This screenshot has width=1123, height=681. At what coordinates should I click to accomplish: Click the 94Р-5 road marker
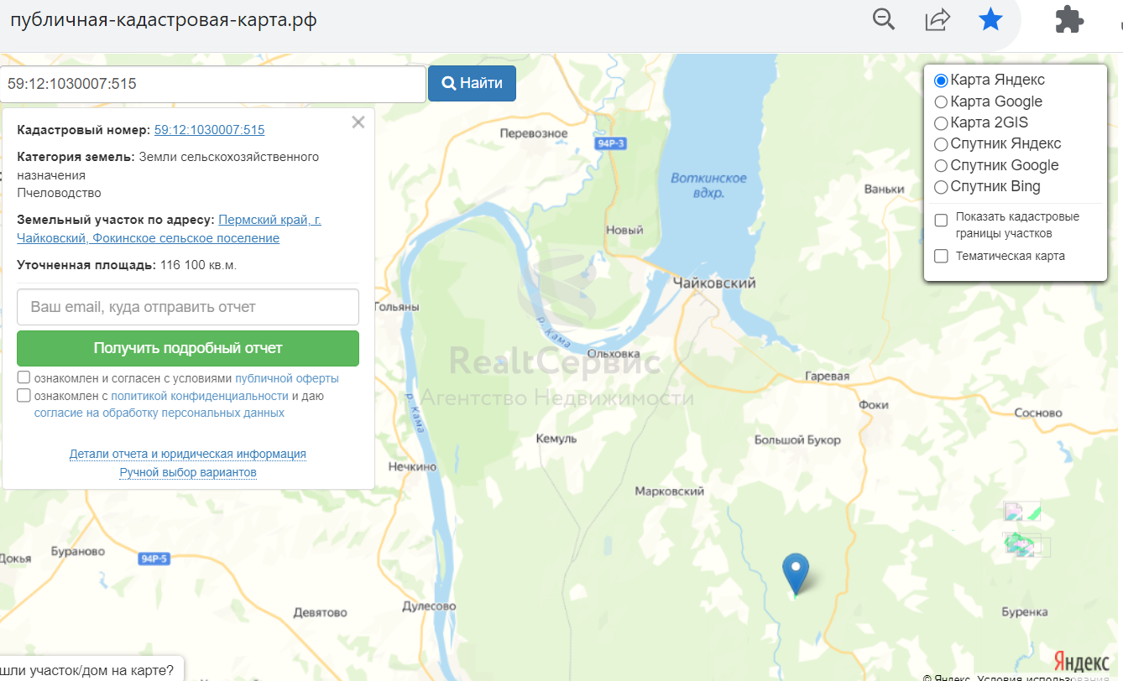pyautogui.click(x=154, y=559)
